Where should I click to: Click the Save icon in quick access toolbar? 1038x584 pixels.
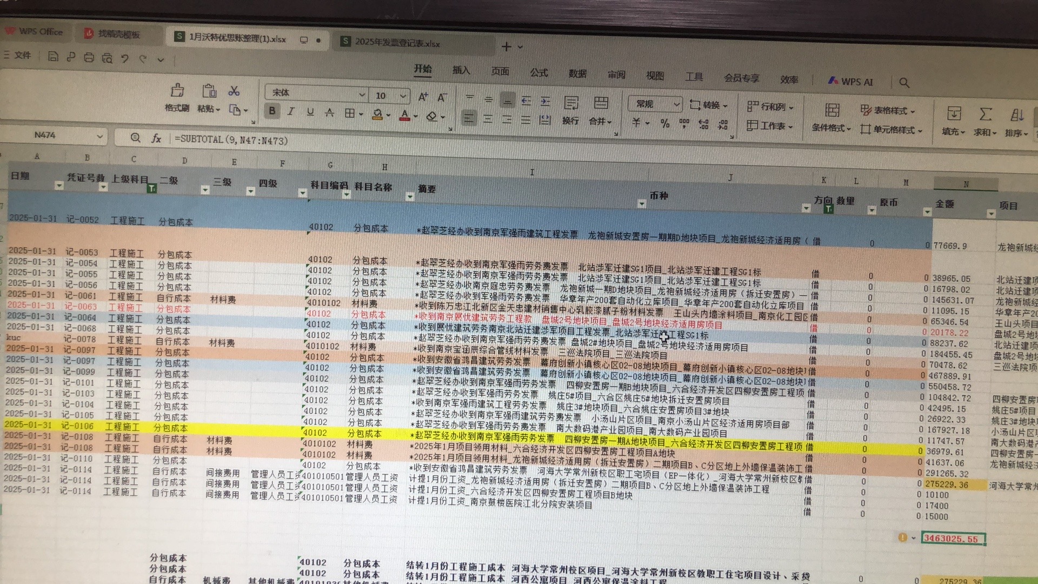pyautogui.click(x=53, y=57)
